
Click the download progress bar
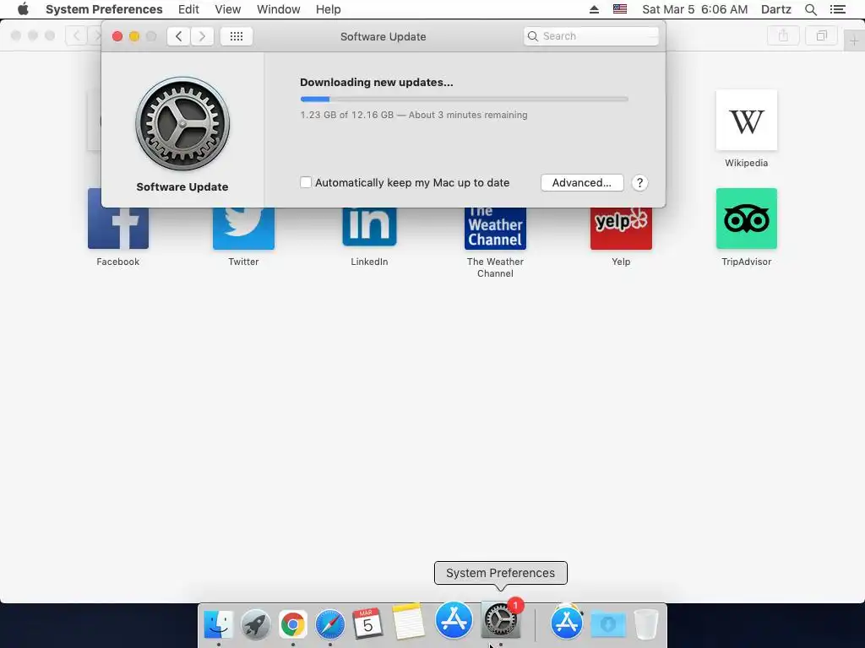(464, 100)
